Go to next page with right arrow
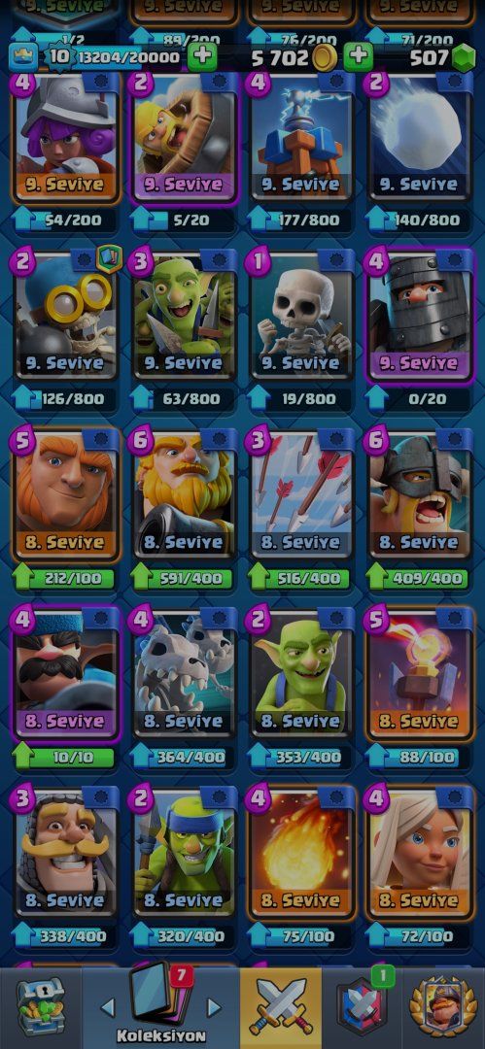 214,1007
